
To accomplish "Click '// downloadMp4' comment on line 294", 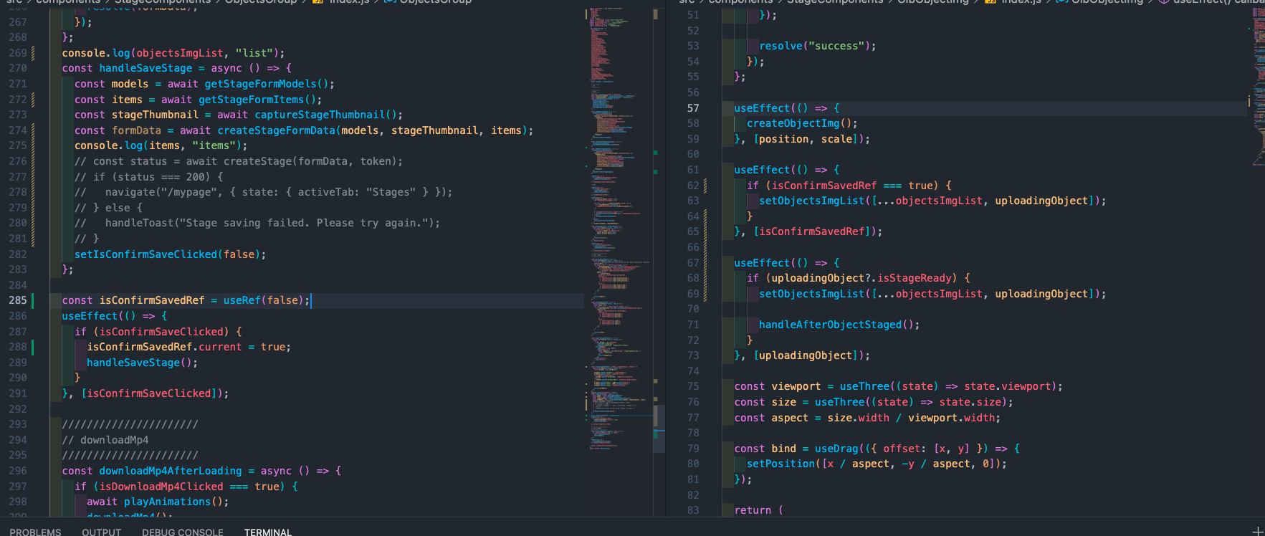I will [x=105, y=440].
